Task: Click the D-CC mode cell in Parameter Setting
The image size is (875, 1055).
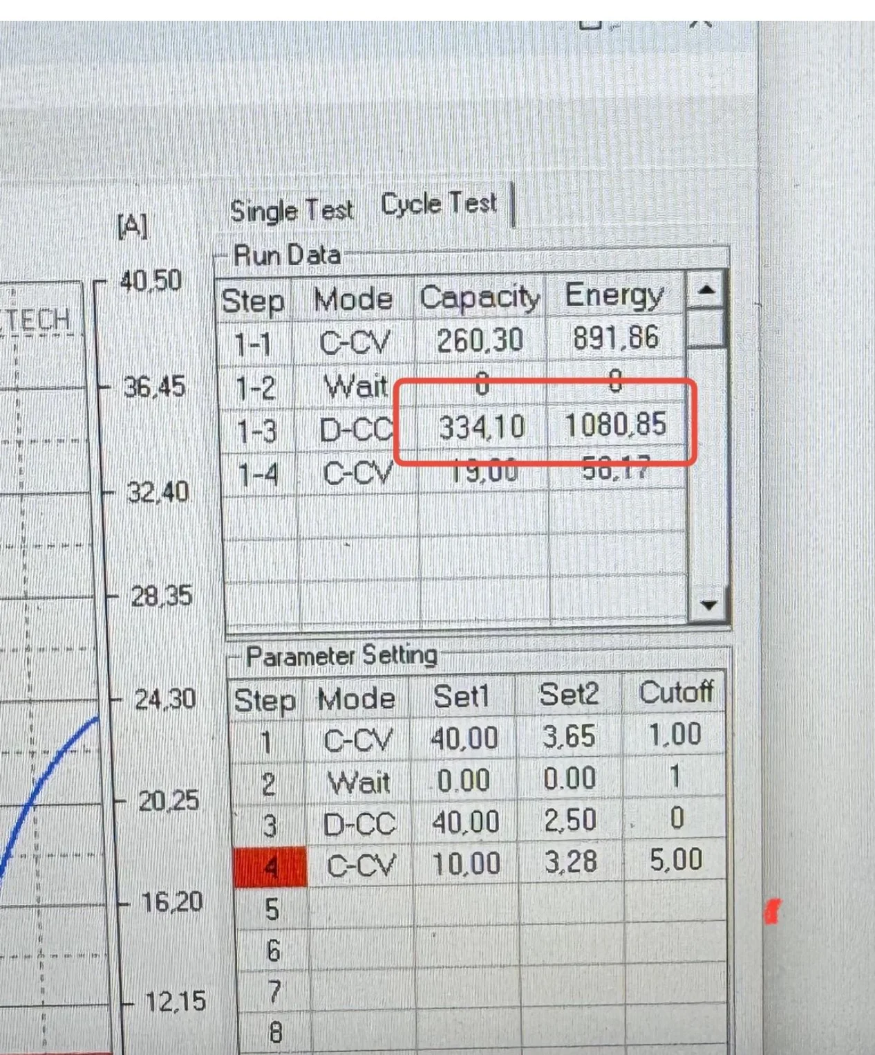Action: 359,823
